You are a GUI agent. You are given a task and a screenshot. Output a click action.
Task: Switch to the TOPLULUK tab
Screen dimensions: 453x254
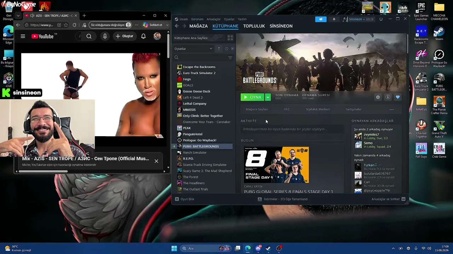coord(254,26)
